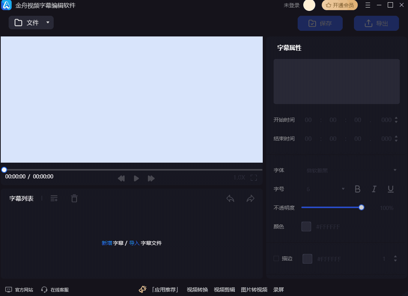Select 视频剪辑 in the bottom bar
Viewport: 408px width, 296px height.
[x=224, y=290]
